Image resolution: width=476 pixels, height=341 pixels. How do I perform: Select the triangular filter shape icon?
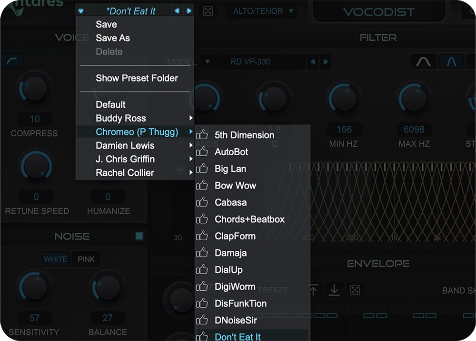coord(452,61)
